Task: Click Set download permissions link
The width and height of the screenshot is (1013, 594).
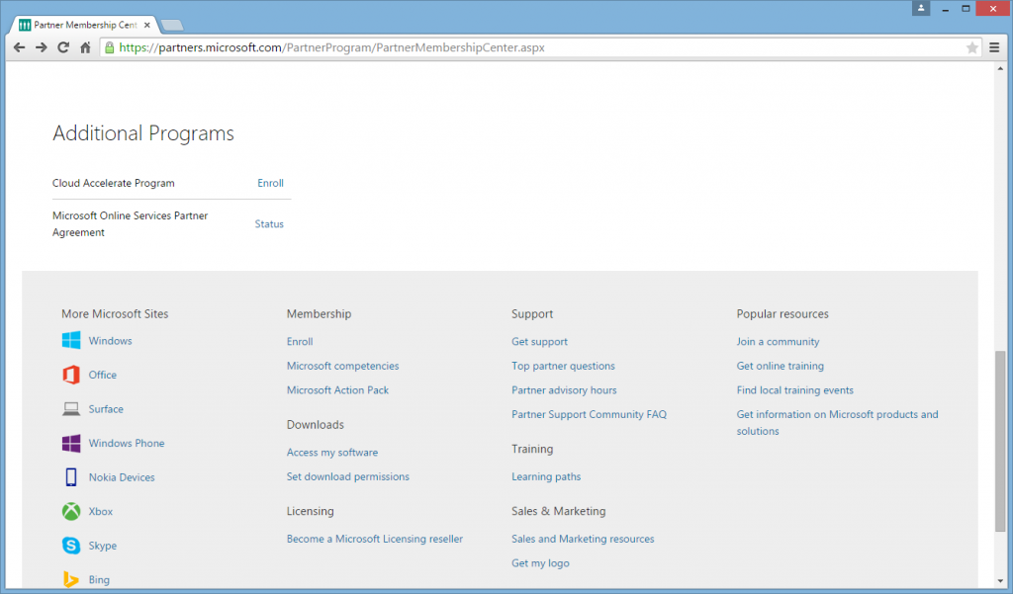Action: point(348,477)
